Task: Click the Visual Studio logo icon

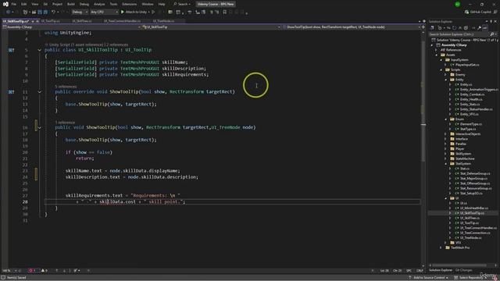Action: [x=5, y=4]
